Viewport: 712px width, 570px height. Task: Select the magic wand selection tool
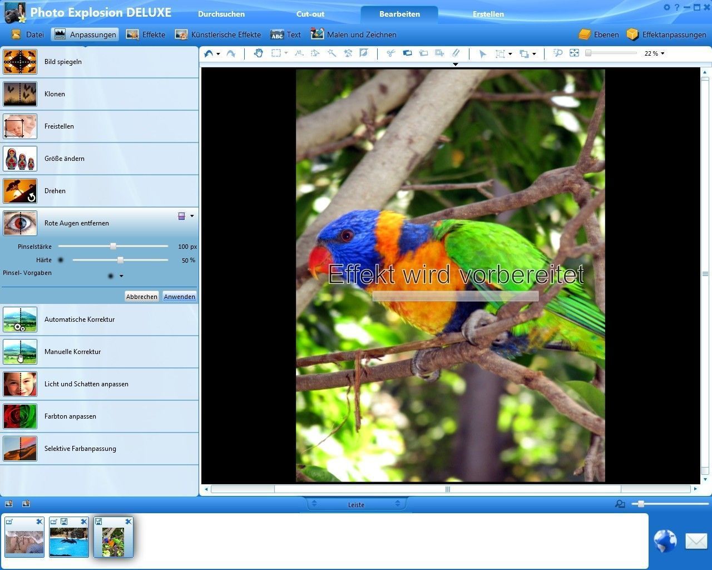pos(332,53)
